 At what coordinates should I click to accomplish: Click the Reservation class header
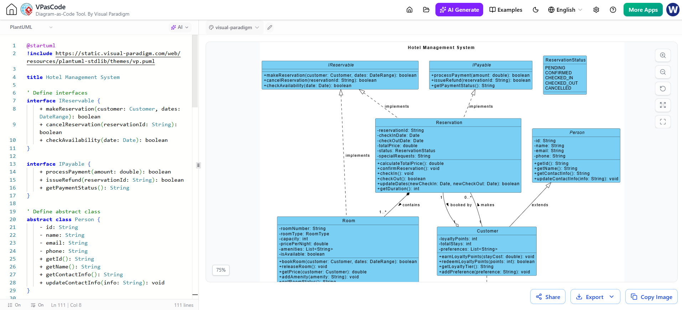448,123
